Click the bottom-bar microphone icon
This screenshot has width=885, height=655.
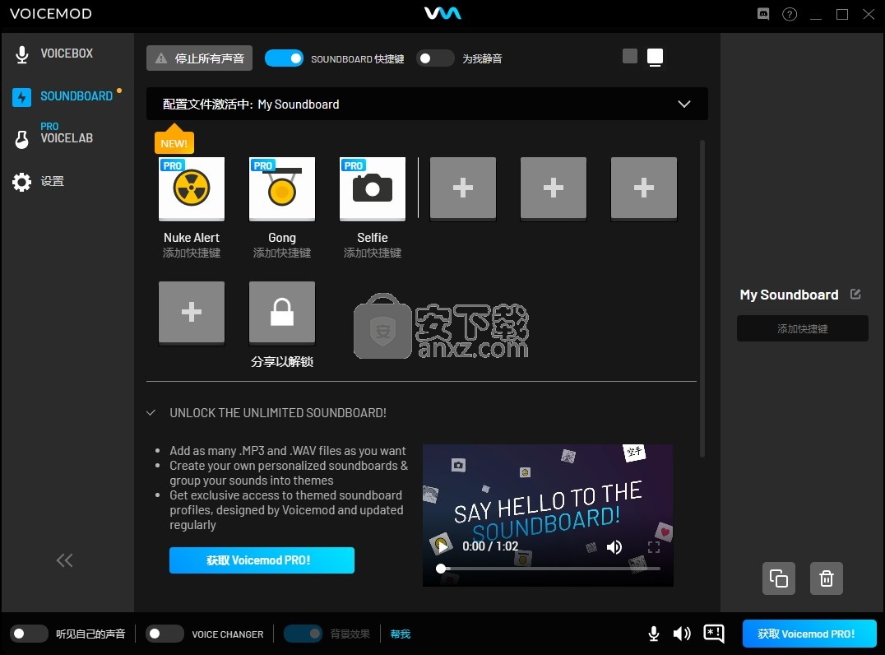[654, 634]
